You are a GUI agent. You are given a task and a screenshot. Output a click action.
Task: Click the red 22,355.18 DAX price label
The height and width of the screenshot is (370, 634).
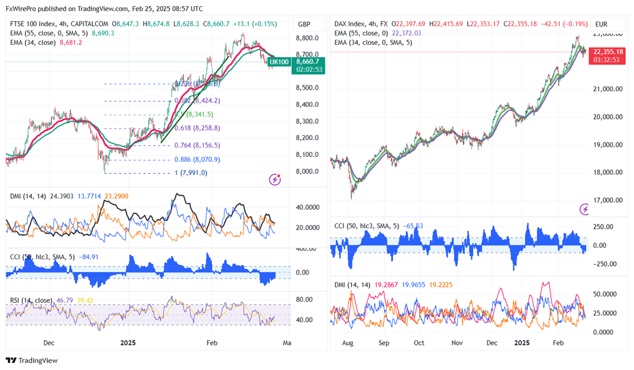tap(609, 52)
